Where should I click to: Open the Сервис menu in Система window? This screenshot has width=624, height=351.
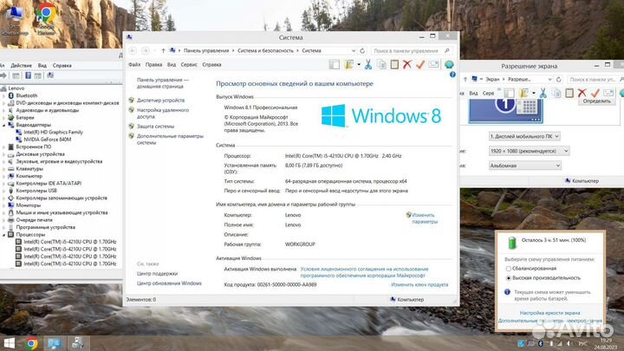coord(189,64)
